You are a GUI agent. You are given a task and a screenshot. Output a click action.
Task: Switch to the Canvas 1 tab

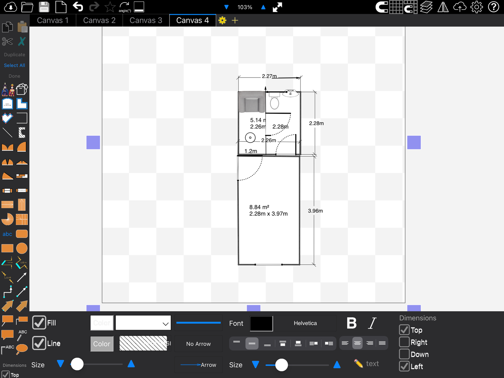pos(53,20)
